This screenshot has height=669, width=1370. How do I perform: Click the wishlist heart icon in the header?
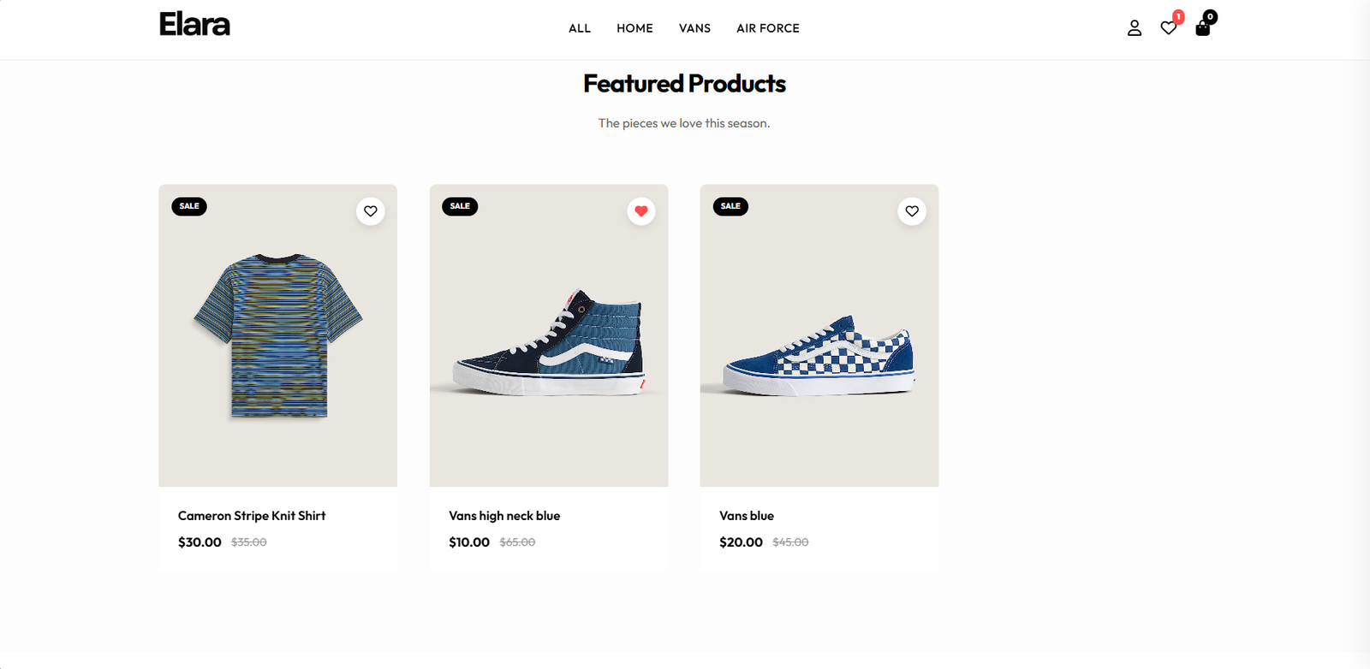(1168, 28)
